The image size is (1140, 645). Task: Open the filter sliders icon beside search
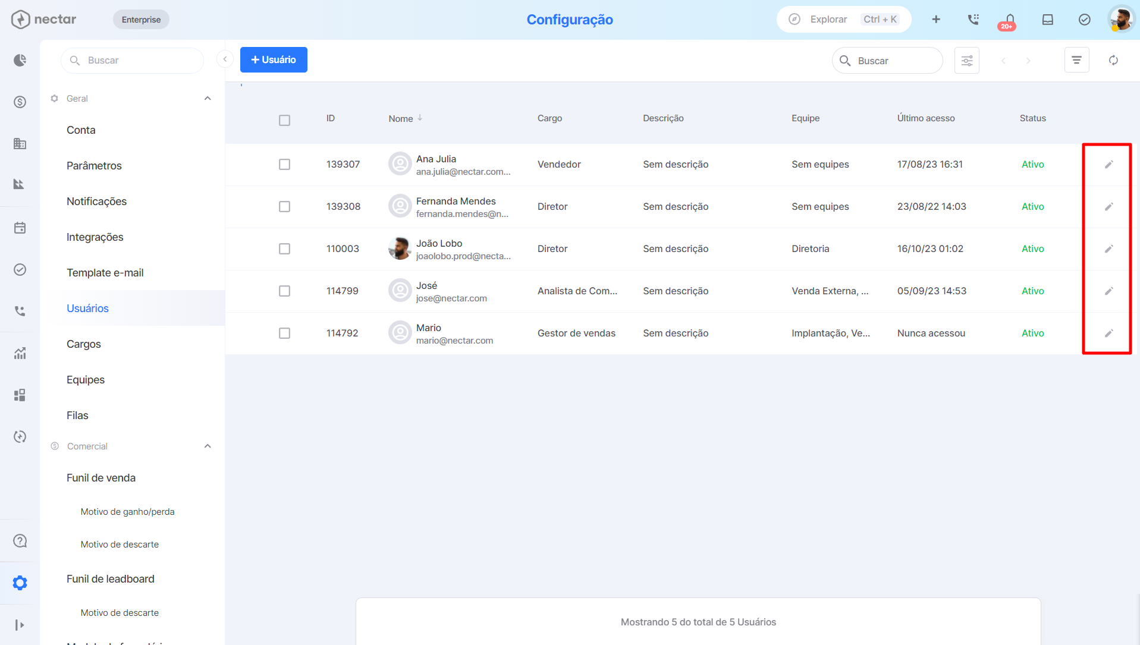[967, 61]
